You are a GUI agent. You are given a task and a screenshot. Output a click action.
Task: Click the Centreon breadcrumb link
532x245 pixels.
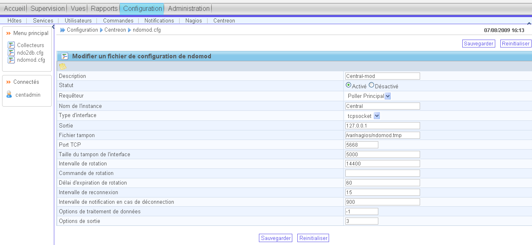pos(115,30)
